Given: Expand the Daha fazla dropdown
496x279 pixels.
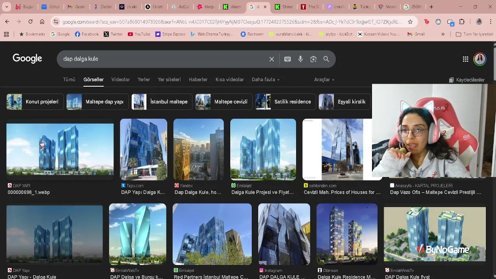Looking at the screenshot, I should click(265, 79).
